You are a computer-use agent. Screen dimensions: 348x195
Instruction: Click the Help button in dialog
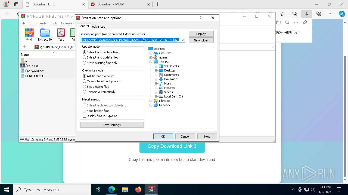pos(207,136)
